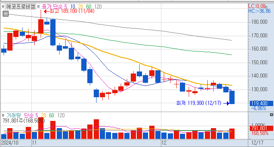The image size is (274, 147).
Task: Select the volume 단순 5 moving average legend
Action: pos(31,115)
